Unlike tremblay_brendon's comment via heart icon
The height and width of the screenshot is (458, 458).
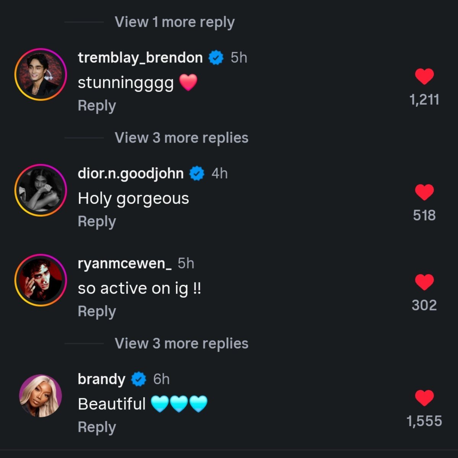424,77
